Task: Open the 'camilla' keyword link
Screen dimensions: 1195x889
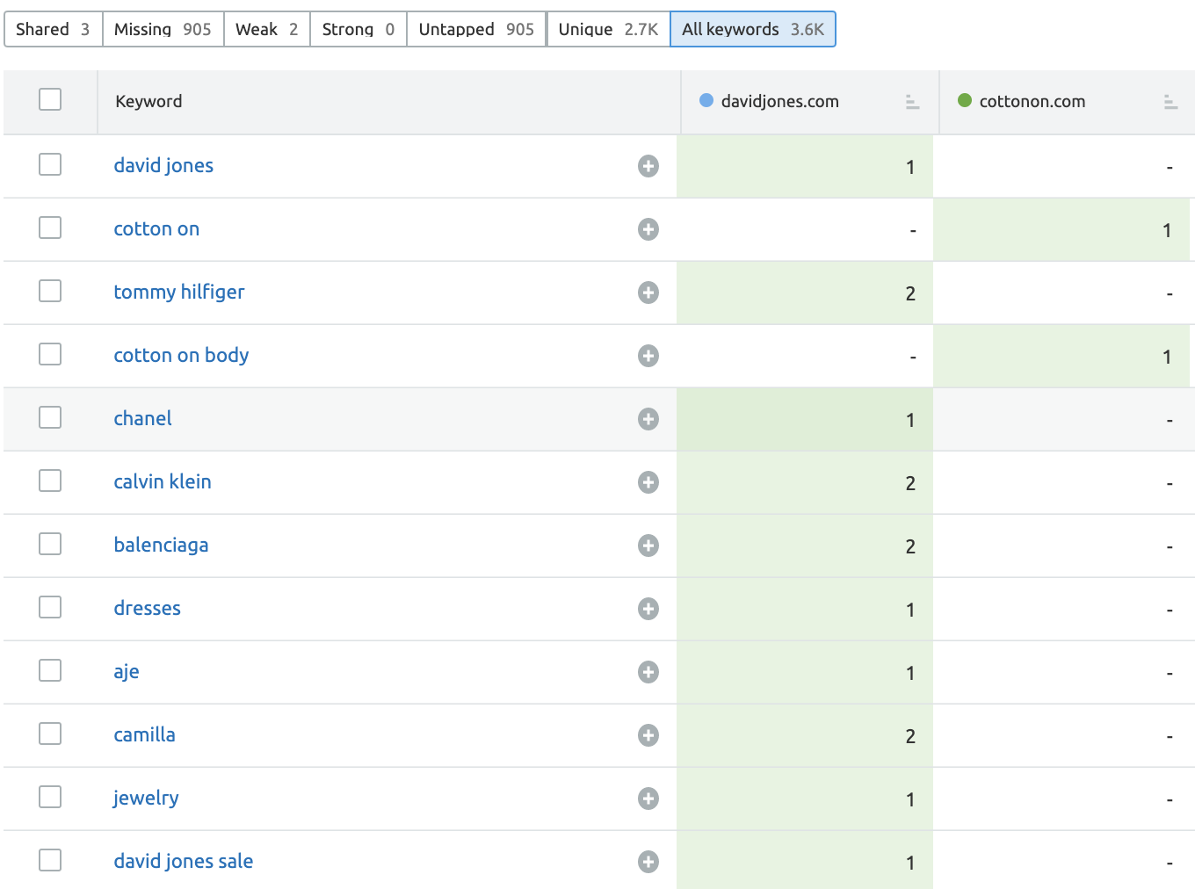Action: point(144,734)
